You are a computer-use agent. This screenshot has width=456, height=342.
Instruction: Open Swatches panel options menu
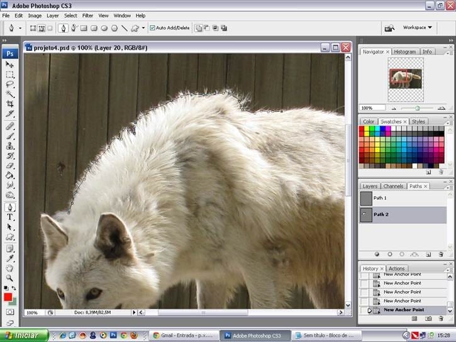coord(449,123)
